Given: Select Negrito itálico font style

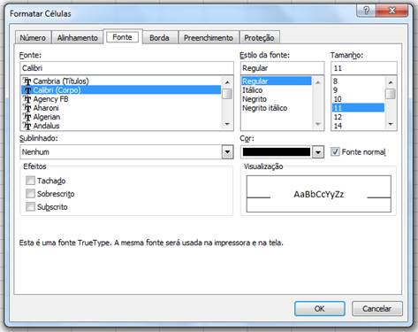Looking at the screenshot, I should pos(264,108).
